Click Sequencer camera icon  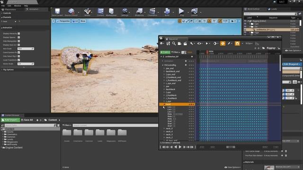(179, 44)
